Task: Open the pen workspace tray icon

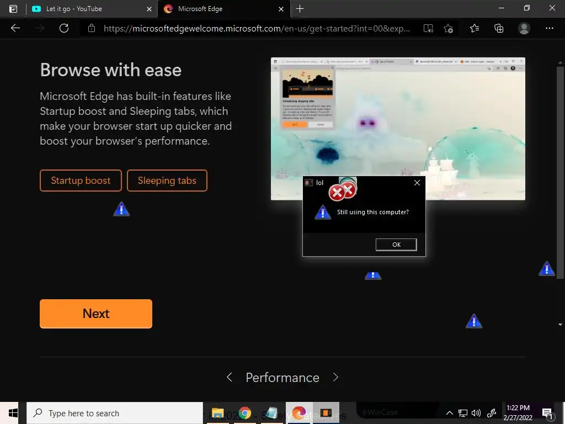Action: click(492, 413)
